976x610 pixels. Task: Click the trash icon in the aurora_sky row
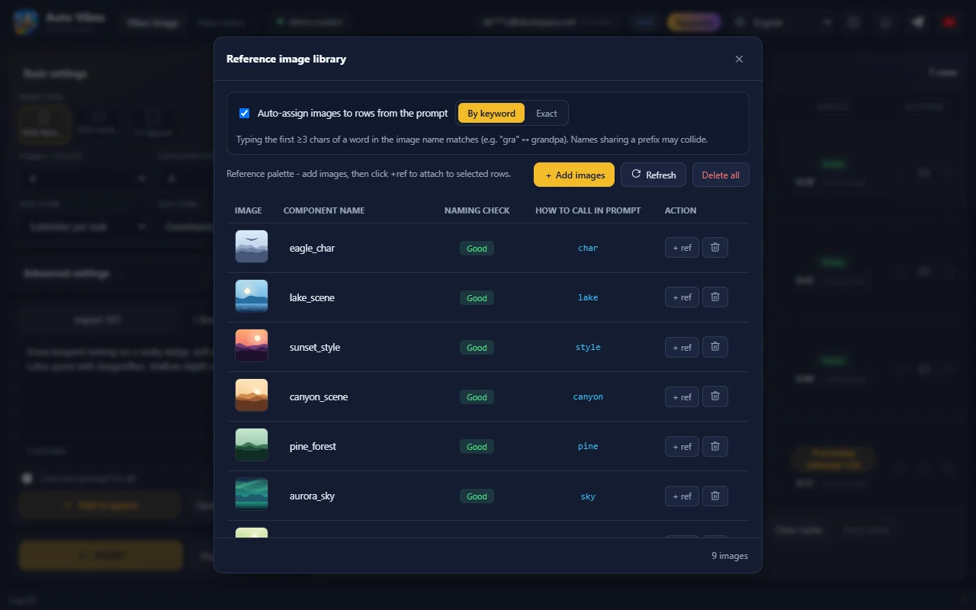pos(715,496)
